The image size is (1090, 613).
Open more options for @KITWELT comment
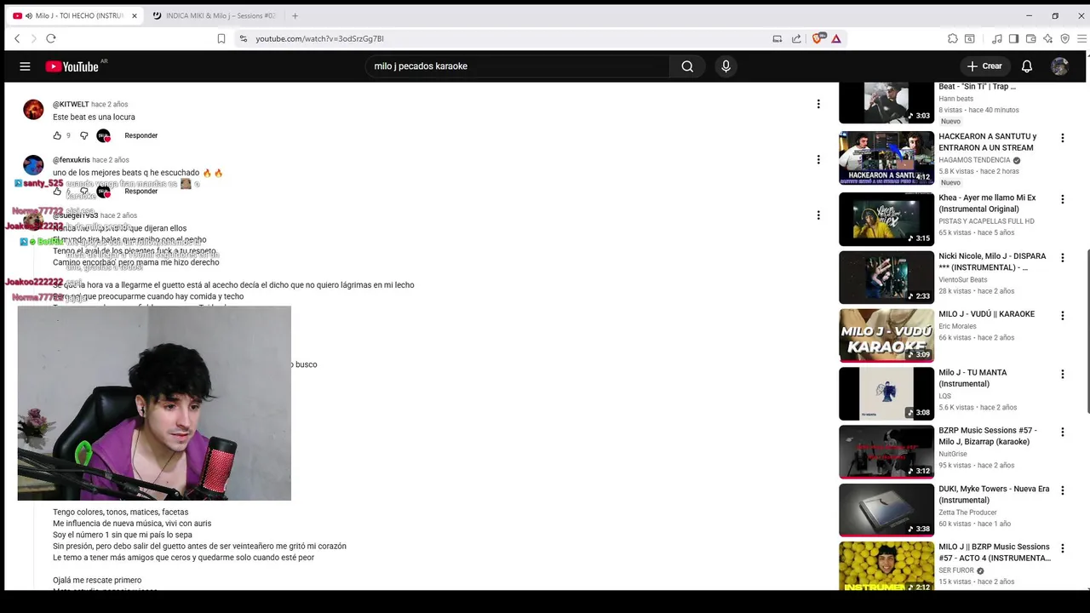(x=818, y=104)
